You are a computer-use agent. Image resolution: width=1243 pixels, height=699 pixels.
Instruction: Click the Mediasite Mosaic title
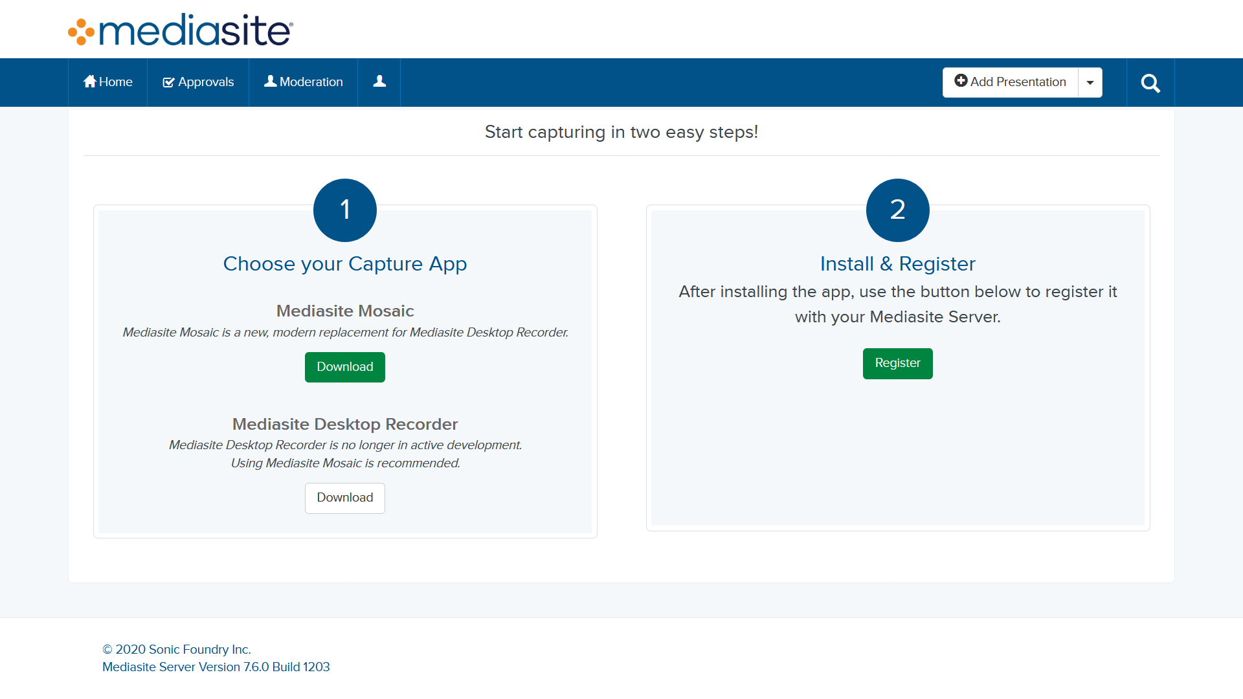tap(345, 311)
